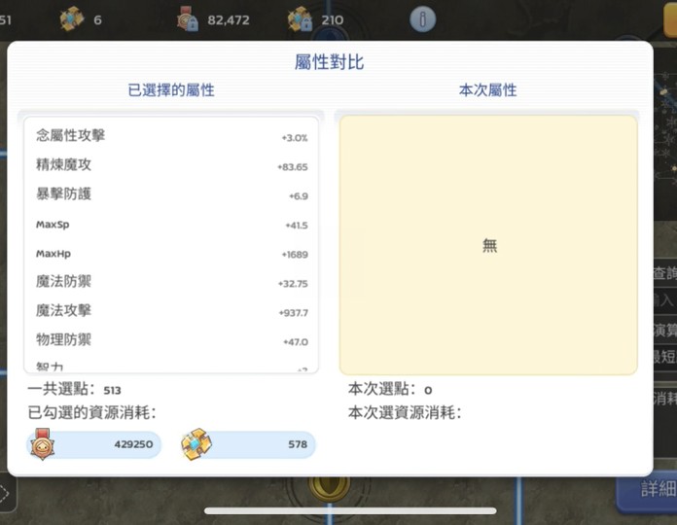Tap the +3.0% value

295,138
